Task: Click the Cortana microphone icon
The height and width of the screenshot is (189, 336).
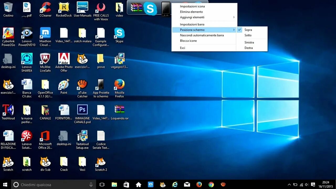Action: click(91, 185)
